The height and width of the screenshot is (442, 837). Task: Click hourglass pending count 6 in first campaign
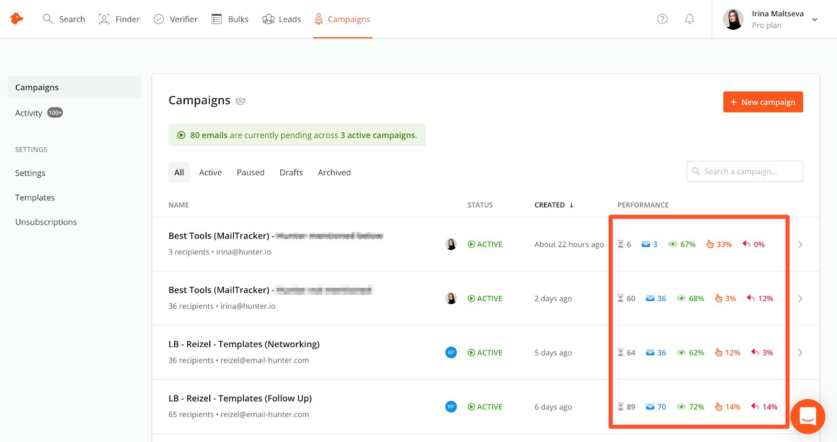coord(625,244)
